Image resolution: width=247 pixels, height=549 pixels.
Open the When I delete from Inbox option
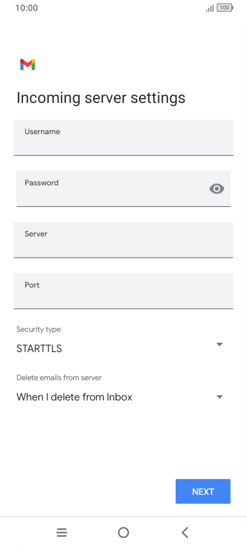74,397
